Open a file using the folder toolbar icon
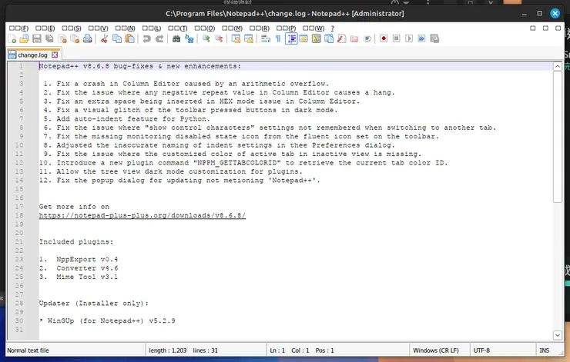 click(25, 38)
